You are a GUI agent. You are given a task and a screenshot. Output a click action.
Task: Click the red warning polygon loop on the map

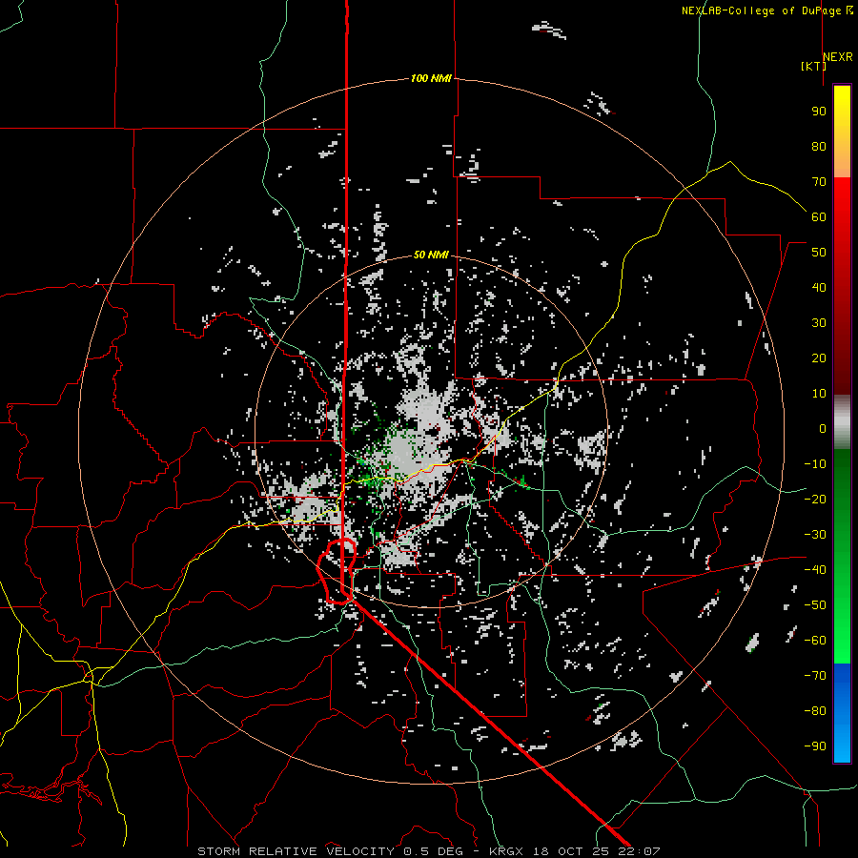point(337,571)
